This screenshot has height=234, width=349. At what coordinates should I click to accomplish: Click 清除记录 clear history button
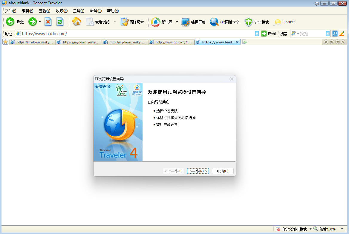tap(132, 22)
